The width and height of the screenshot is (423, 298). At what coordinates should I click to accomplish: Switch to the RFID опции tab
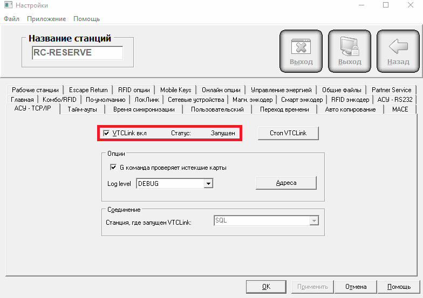tap(134, 89)
